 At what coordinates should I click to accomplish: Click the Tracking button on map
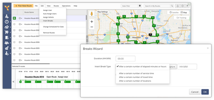pos(181,18)
